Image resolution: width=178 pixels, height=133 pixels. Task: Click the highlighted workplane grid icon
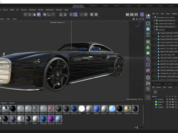click(76, 14)
